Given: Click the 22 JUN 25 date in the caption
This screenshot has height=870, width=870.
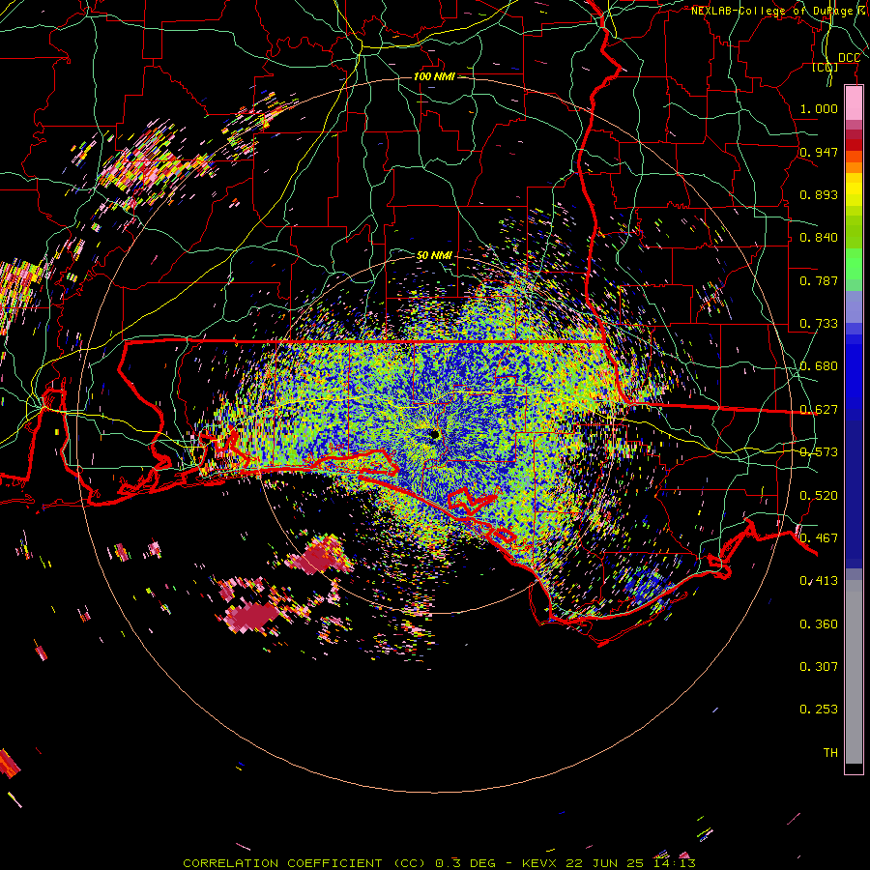Looking at the screenshot, I should (x=605, y=863).
